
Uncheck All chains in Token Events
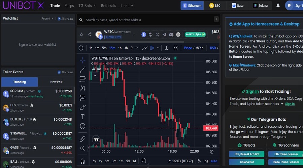pos(59,72)
